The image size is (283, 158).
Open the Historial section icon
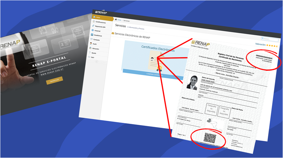[x=93, y=30]
